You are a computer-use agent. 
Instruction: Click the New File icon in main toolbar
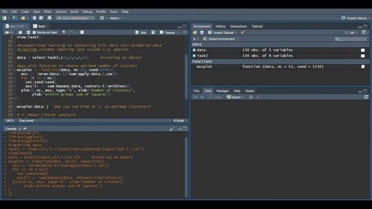tap(4, 18)
